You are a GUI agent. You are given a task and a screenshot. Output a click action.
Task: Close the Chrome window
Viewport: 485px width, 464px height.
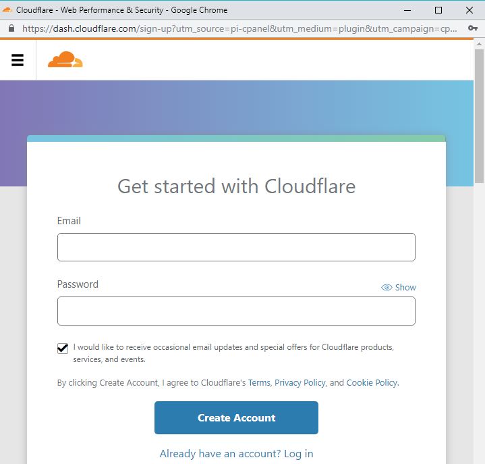point(469,10)
